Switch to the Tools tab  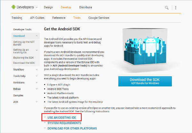[x=77, y=18]
